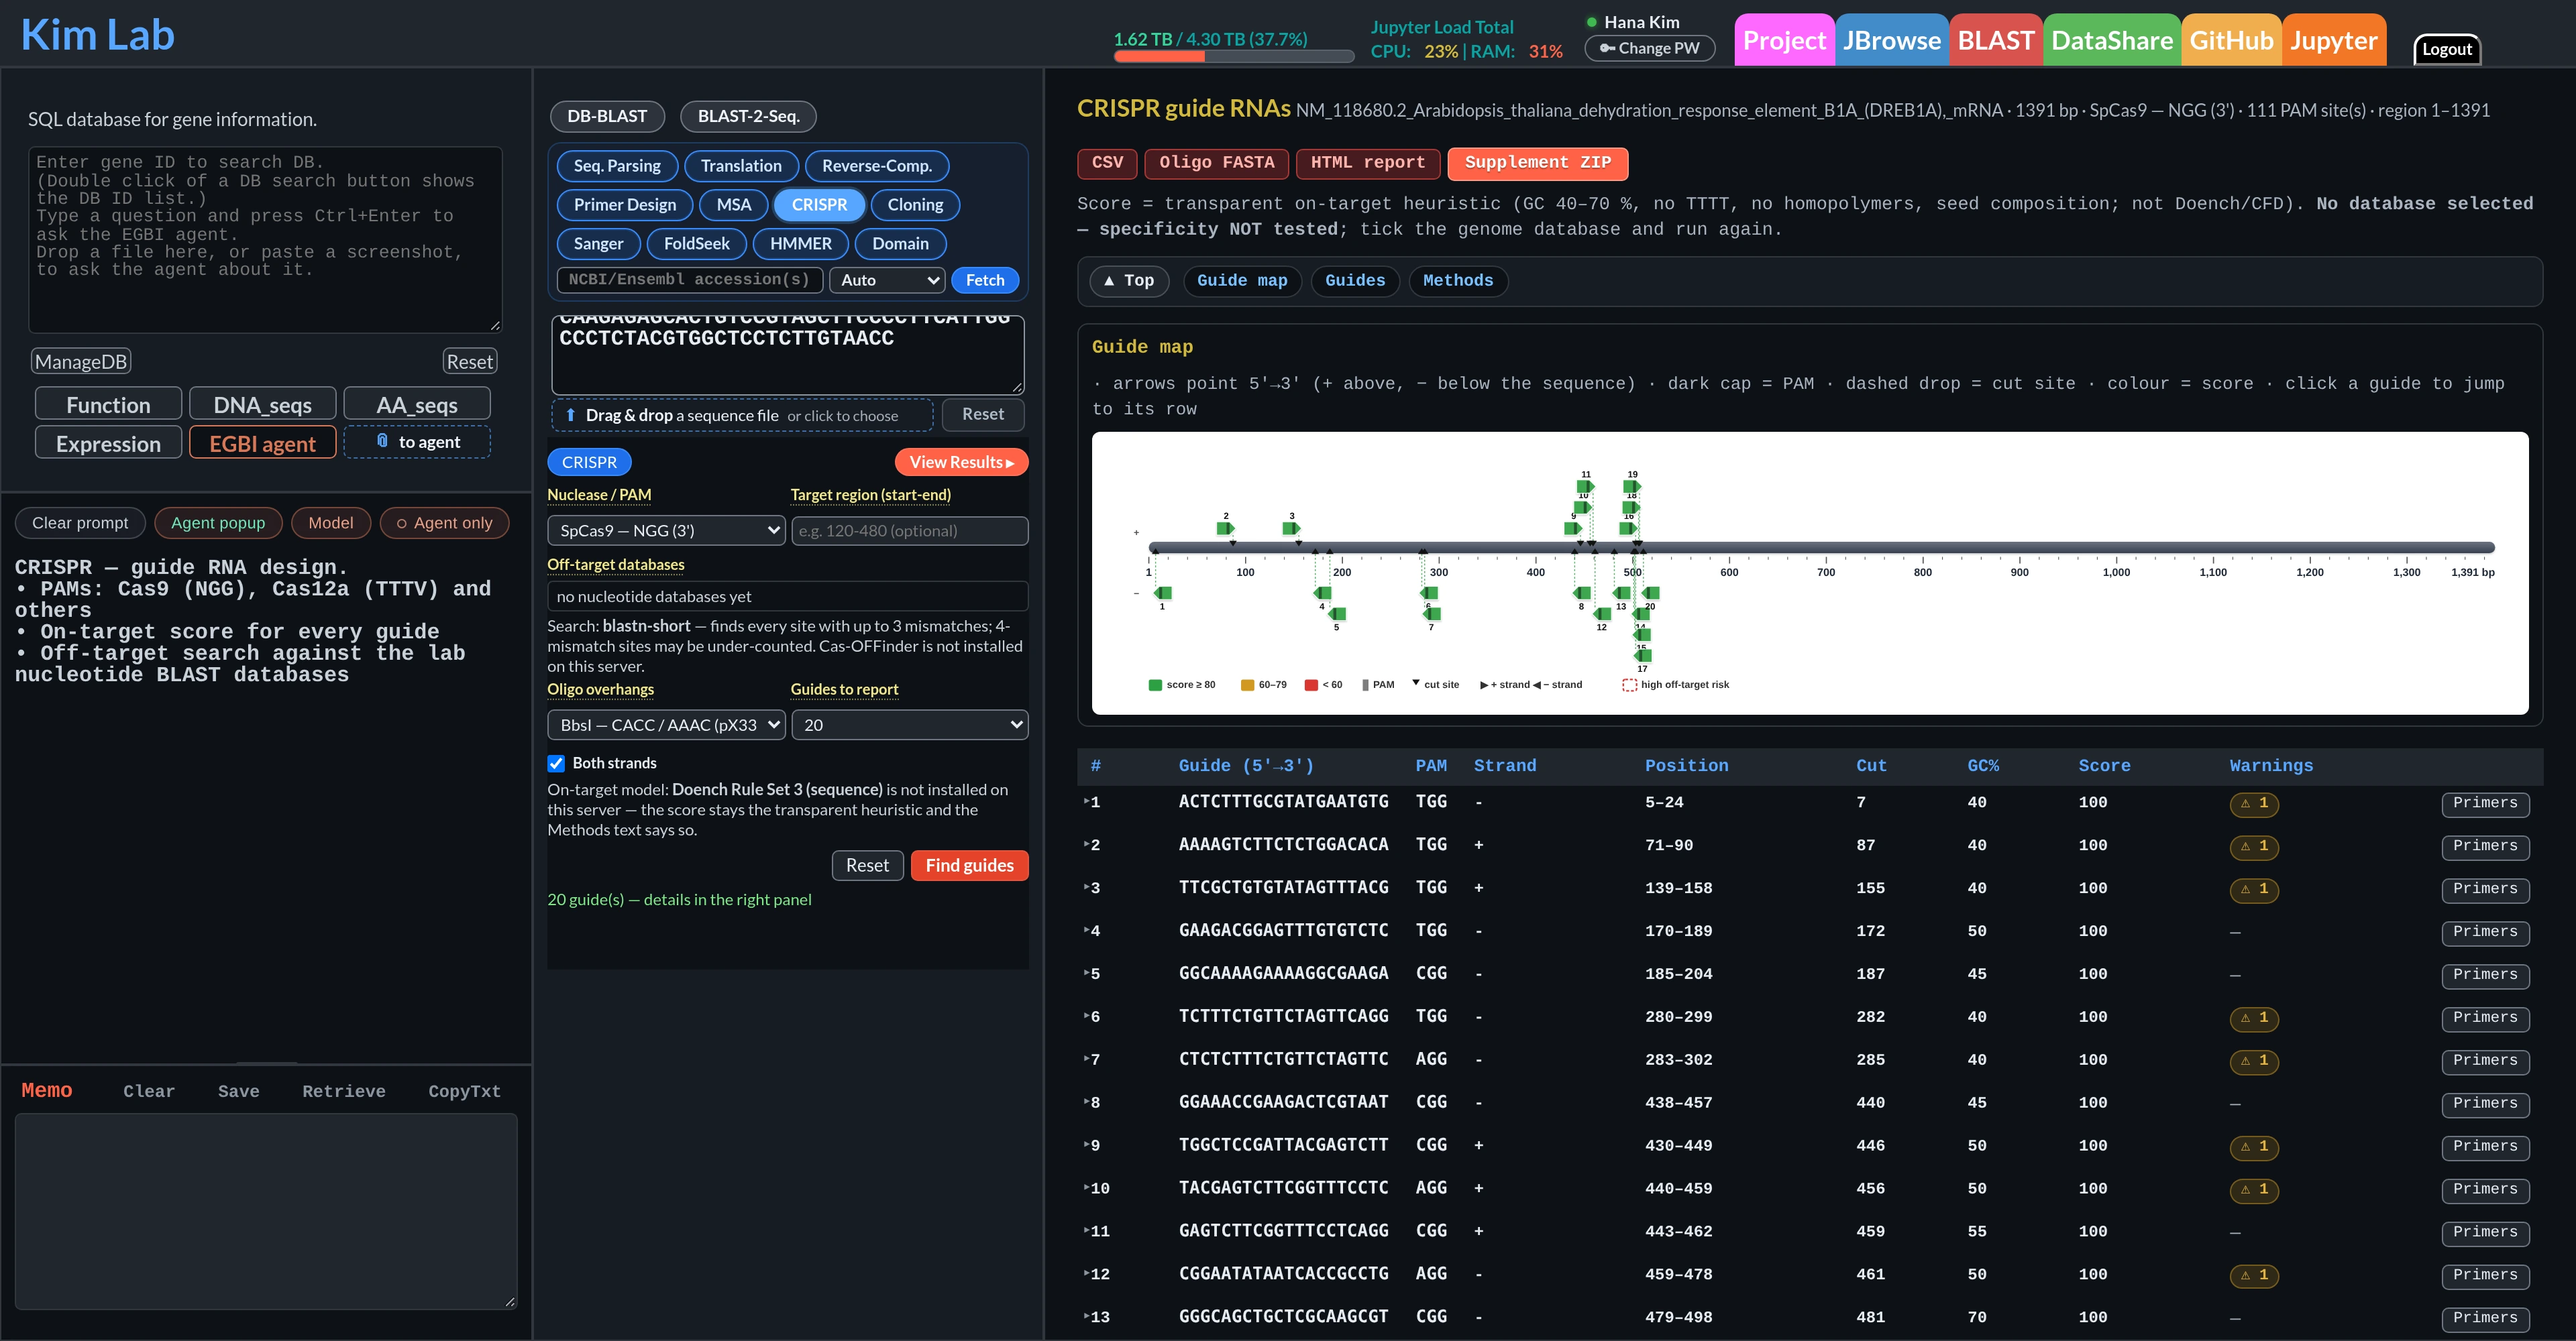
Task: Click guide 7 arrow below the sequence
Action: click(x=1431, y=615)
